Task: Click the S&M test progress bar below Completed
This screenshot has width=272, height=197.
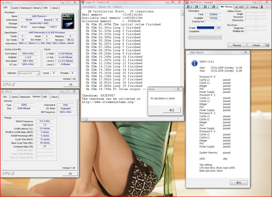Action: coord(205,37)
